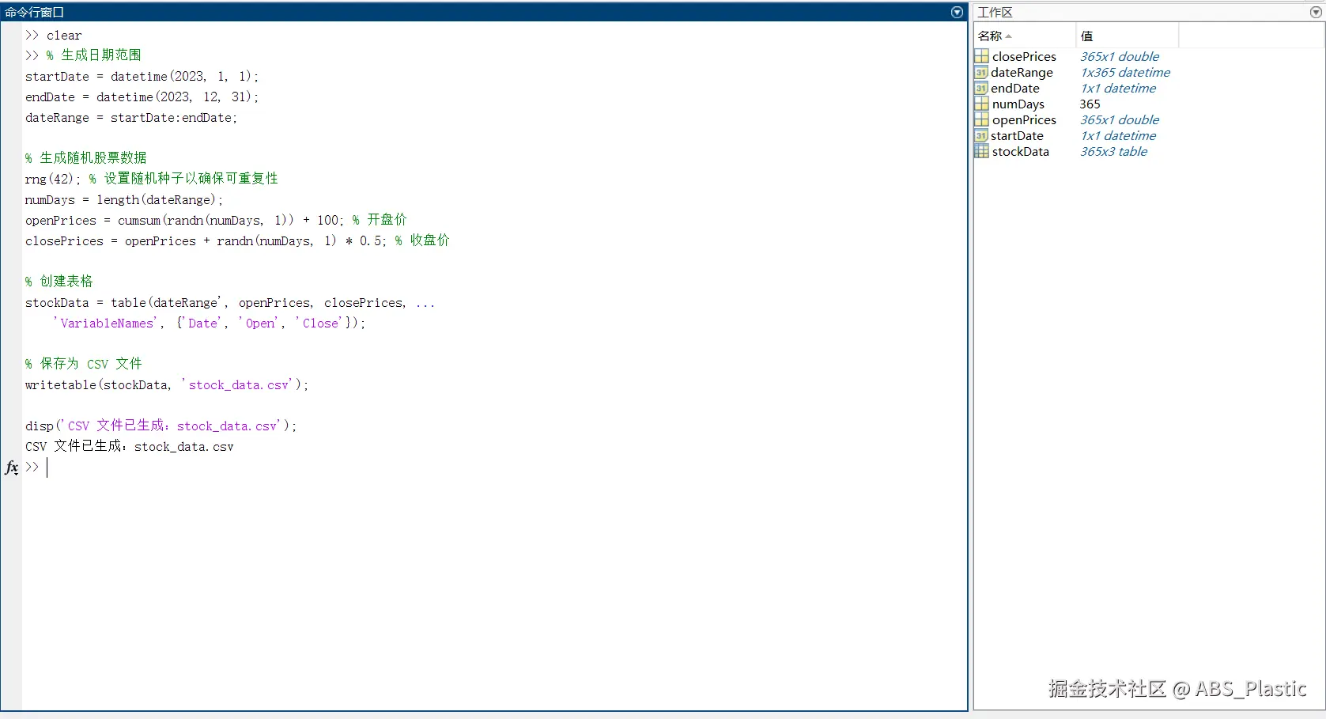This screenshot has height=719, width=1326.
Task: Click the writetable(stockData, ...) command line
Action: pos(167,384)
